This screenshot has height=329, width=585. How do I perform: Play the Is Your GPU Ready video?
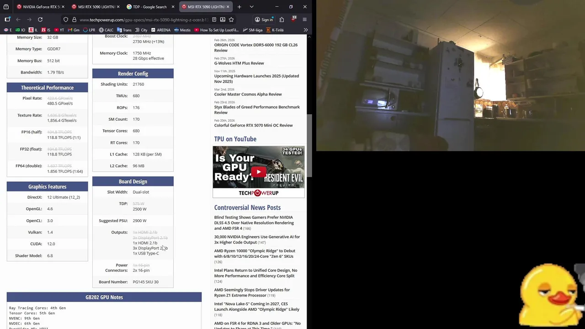[259, 172]
